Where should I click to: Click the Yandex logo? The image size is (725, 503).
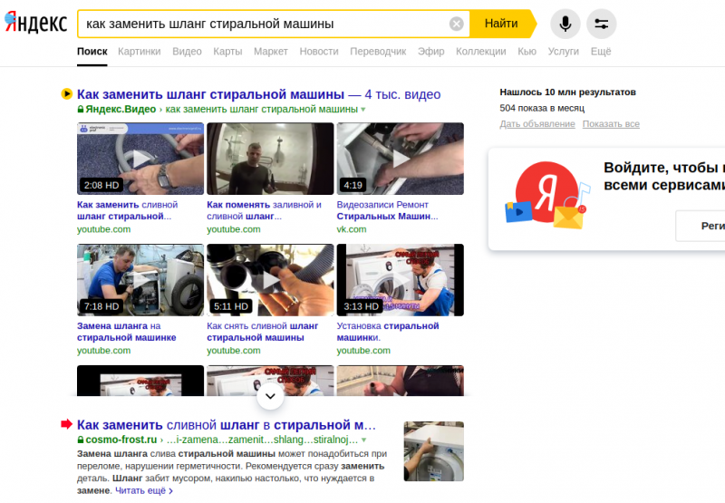pos(35,23)
